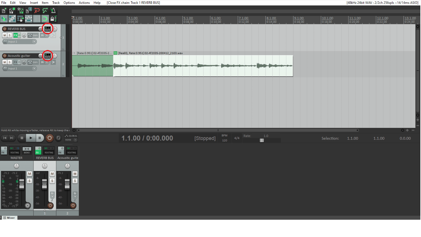Click the BPM field in the transport
Viewport: 421px width, 237px height.
tap(224, 138)
